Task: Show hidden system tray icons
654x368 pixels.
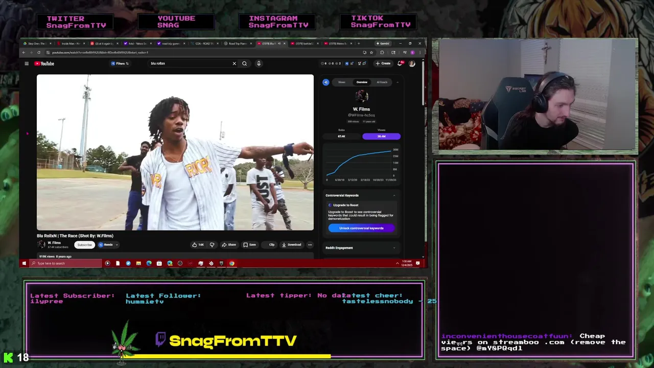Action: [x=397, y=263]
